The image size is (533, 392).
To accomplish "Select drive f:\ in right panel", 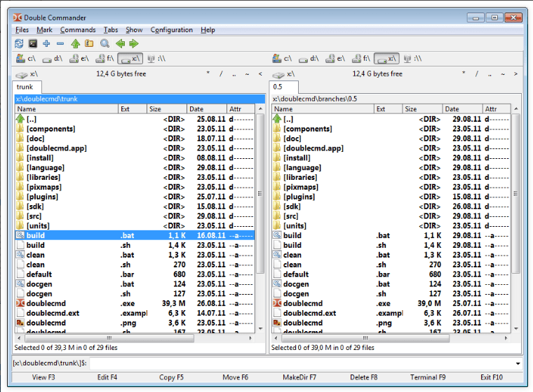I will click(x=361, y=59).
